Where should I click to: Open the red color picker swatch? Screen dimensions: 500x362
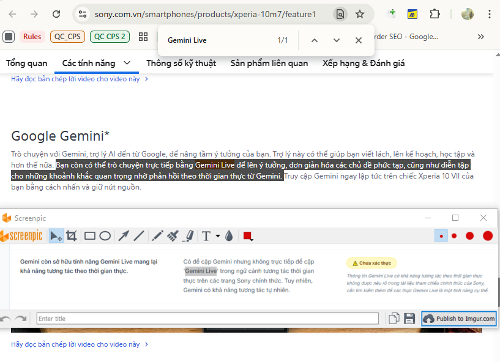(x=248, y=236)
